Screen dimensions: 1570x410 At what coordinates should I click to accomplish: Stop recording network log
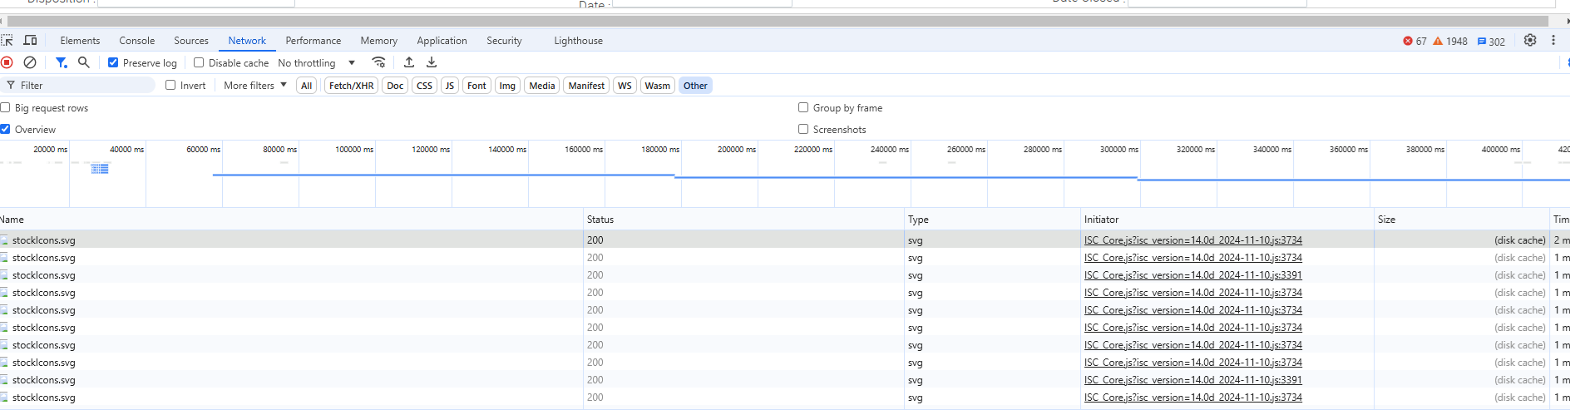click(x=7, y=62)
